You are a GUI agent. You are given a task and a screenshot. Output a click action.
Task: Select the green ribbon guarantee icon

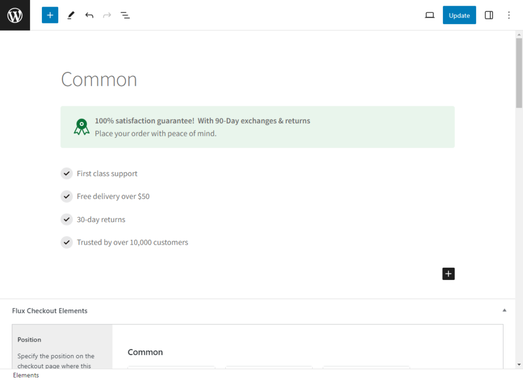81,127
